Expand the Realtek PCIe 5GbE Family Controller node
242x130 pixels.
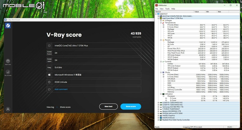[x=158, y=120]
